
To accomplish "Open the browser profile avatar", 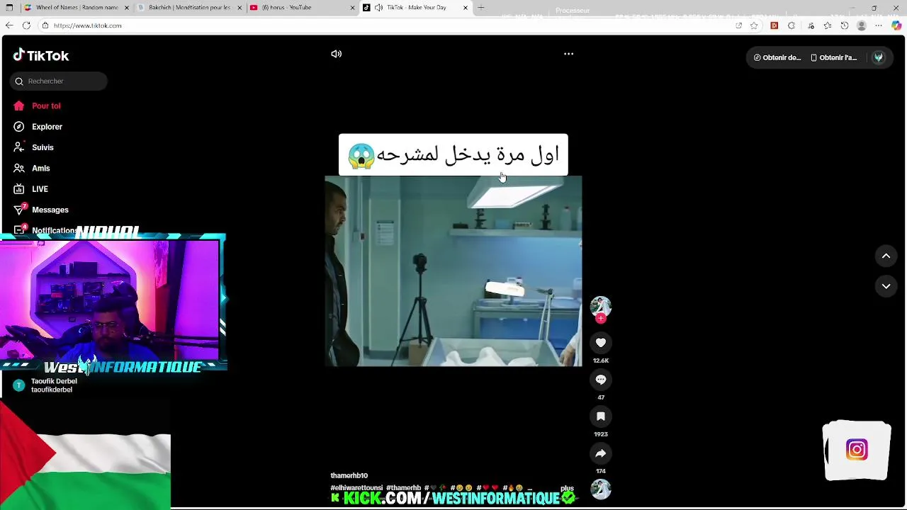I will click(x=862, y=25).
